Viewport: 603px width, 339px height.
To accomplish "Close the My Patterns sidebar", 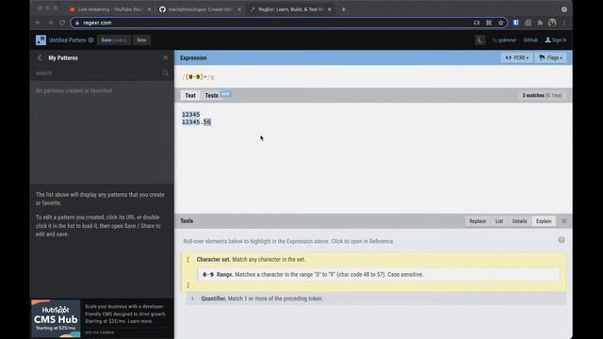I will 166,57.
